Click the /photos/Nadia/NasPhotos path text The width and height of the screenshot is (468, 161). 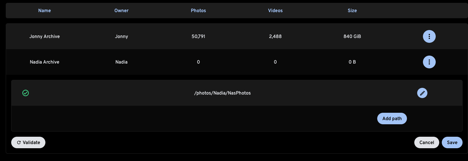[222, 93]
